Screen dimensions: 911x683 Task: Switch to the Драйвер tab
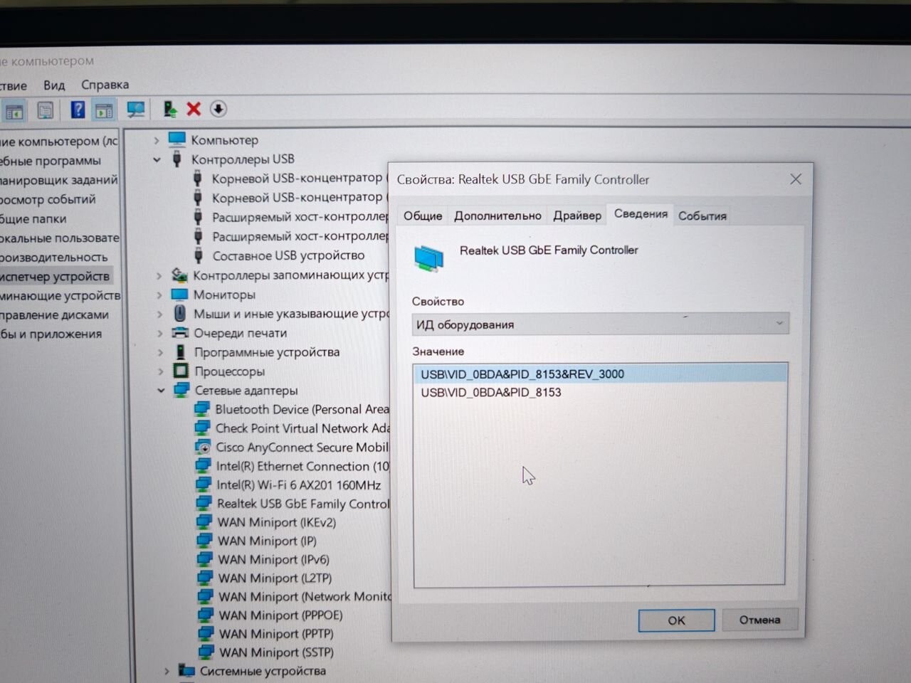click(577, 215)
